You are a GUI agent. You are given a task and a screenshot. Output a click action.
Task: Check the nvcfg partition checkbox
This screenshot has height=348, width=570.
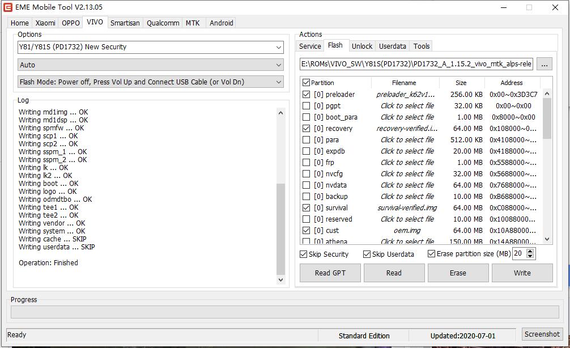coord(306,174)
